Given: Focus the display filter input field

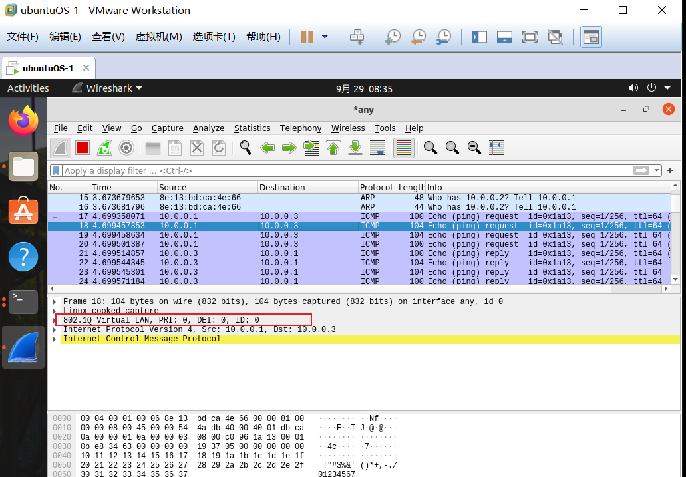Looking at the screenshot, I should coord(347,171).
